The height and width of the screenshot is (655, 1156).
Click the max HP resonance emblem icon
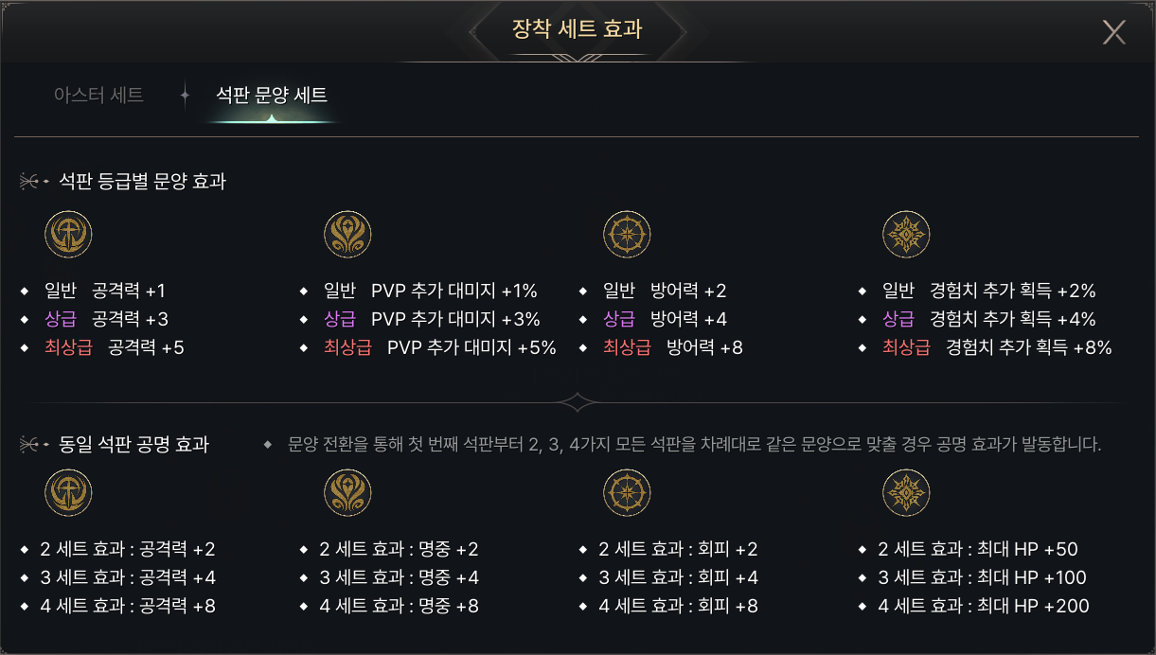tap(906, 493)
